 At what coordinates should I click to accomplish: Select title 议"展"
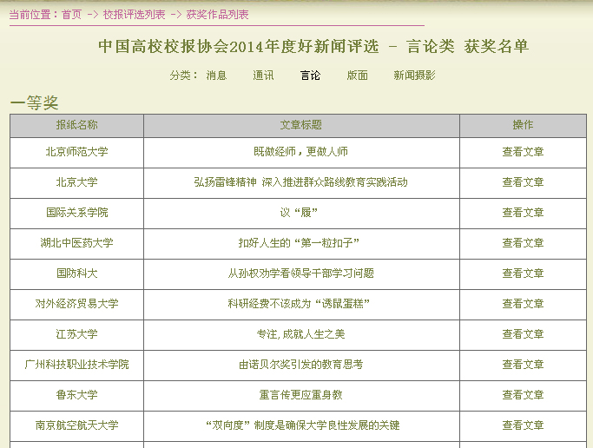tap(299, 213)
